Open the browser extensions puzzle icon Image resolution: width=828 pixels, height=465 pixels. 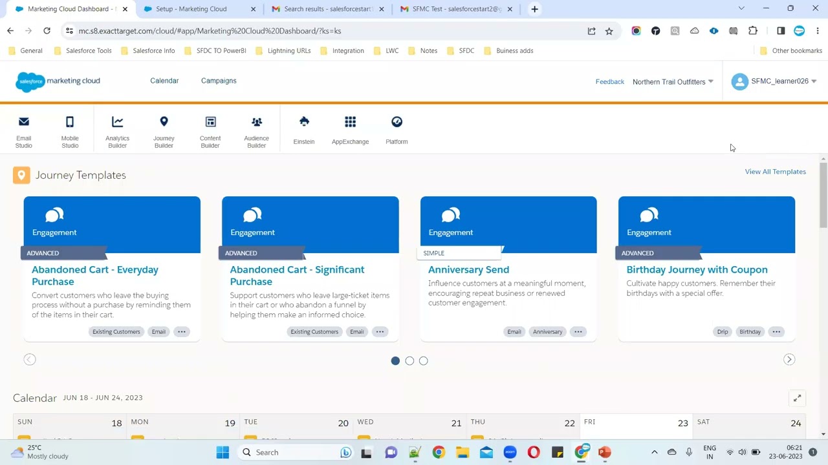[753, 30]
